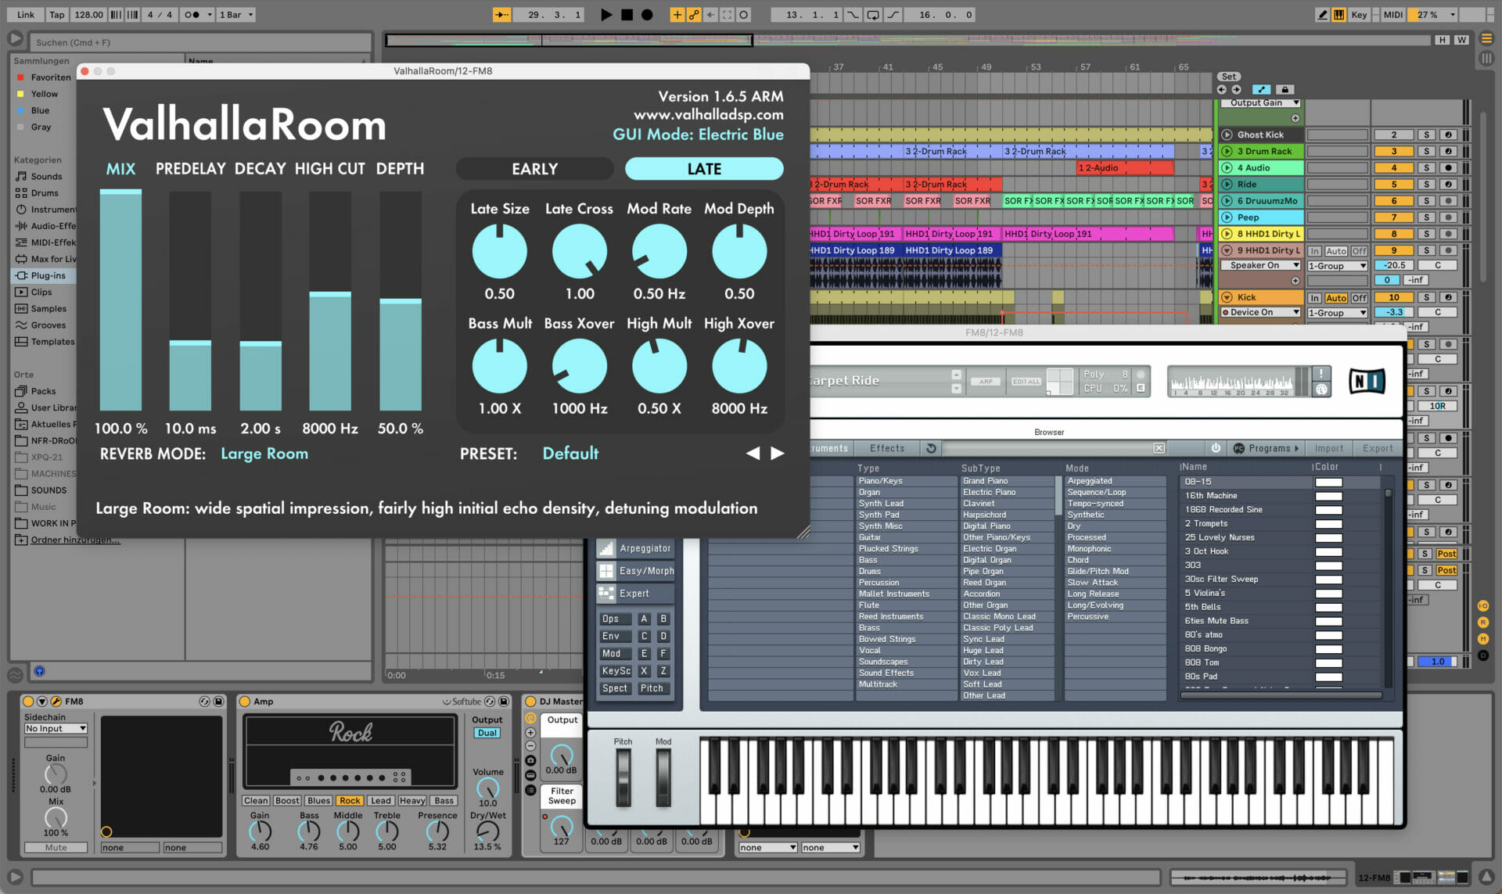Click GUI Mode: Electric Blue text
The image size is (1502, 894).
coord(698,135)
